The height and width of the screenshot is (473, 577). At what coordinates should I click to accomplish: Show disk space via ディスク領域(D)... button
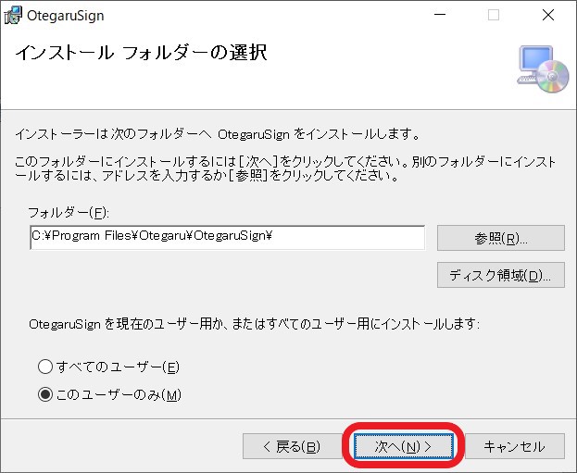coord(500,275)
